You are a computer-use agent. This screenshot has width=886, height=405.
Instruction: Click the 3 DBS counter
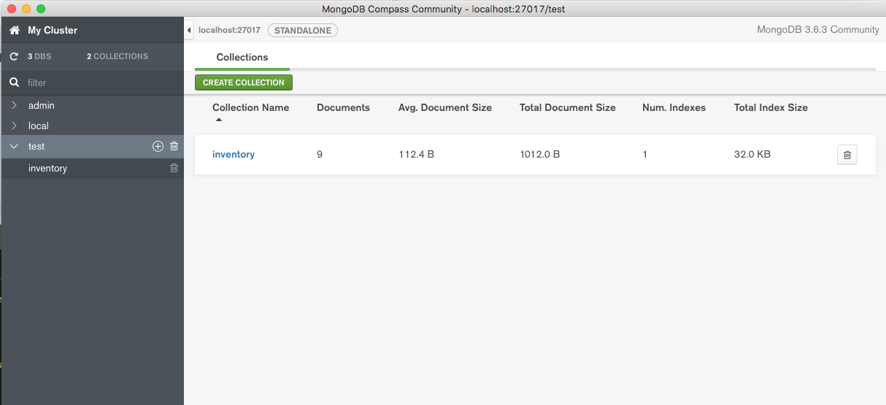click(x=39, y=56)
